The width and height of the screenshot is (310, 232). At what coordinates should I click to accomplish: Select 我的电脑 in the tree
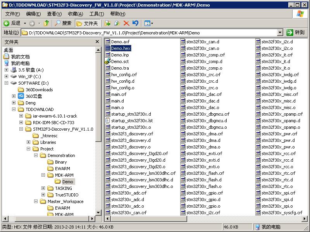[x=20, y=63]
